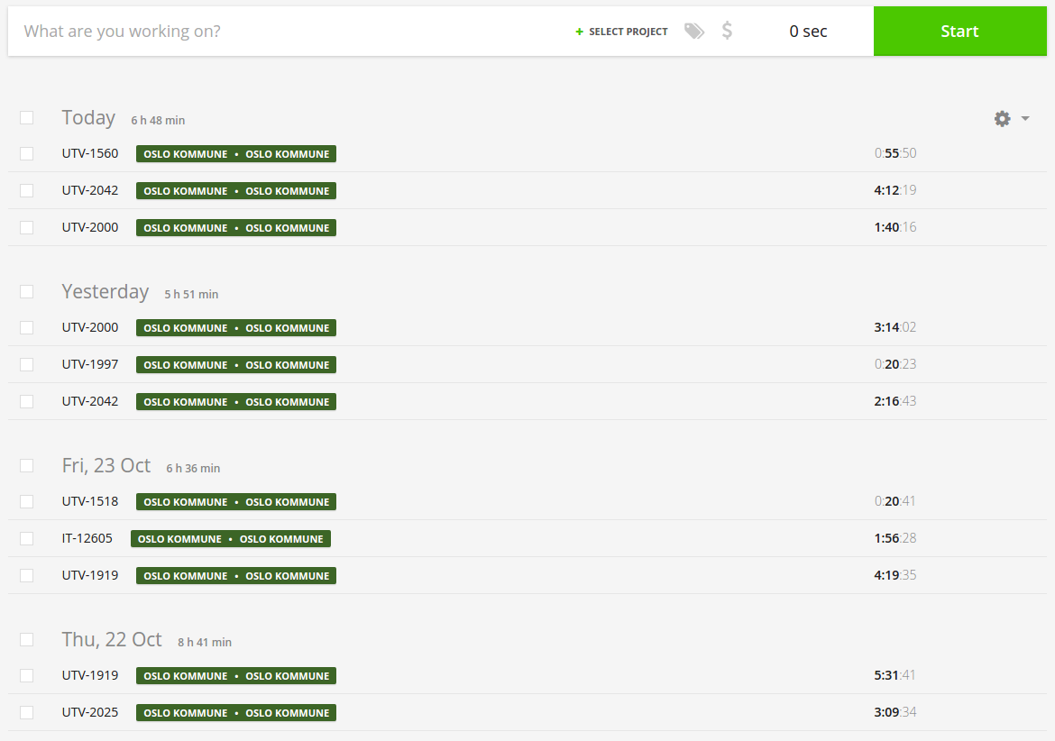1055x741 pixels.
Task: Expand the dropdown arrow beside the gear
Action: click(1024, 118)
